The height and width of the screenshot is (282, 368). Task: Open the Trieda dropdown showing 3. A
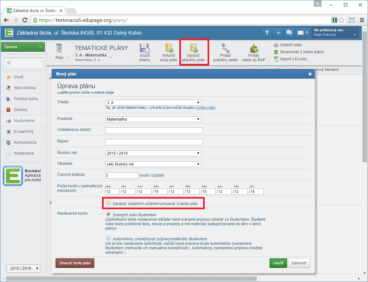click(153, 102)
